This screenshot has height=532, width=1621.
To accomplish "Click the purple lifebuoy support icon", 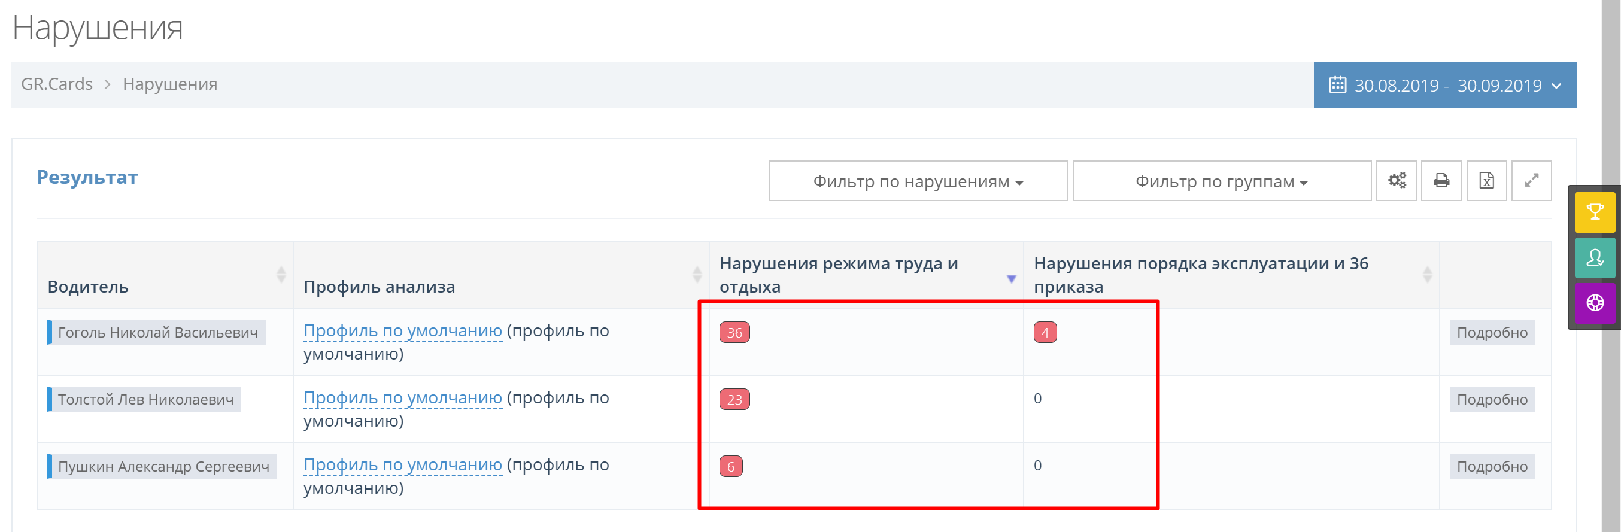I will coord(1595,303).
